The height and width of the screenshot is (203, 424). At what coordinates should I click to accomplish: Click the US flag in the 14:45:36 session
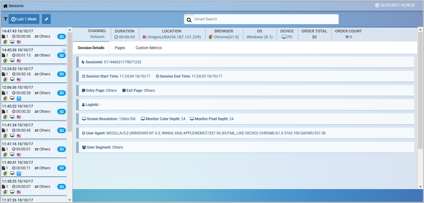(x=19, y=61)
